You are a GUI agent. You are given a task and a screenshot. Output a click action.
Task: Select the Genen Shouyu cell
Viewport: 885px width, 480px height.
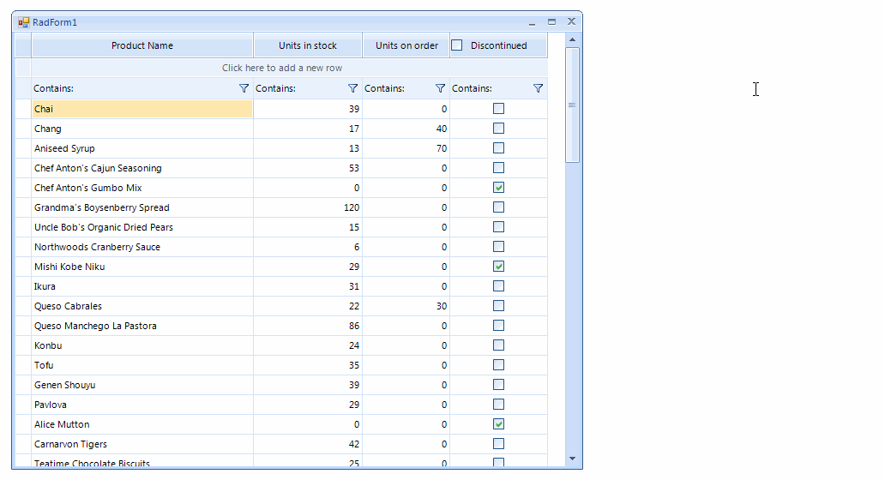coord(142,385)
